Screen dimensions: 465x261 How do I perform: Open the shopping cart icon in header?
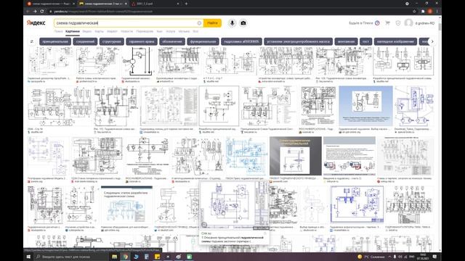[x=387, y=22]
